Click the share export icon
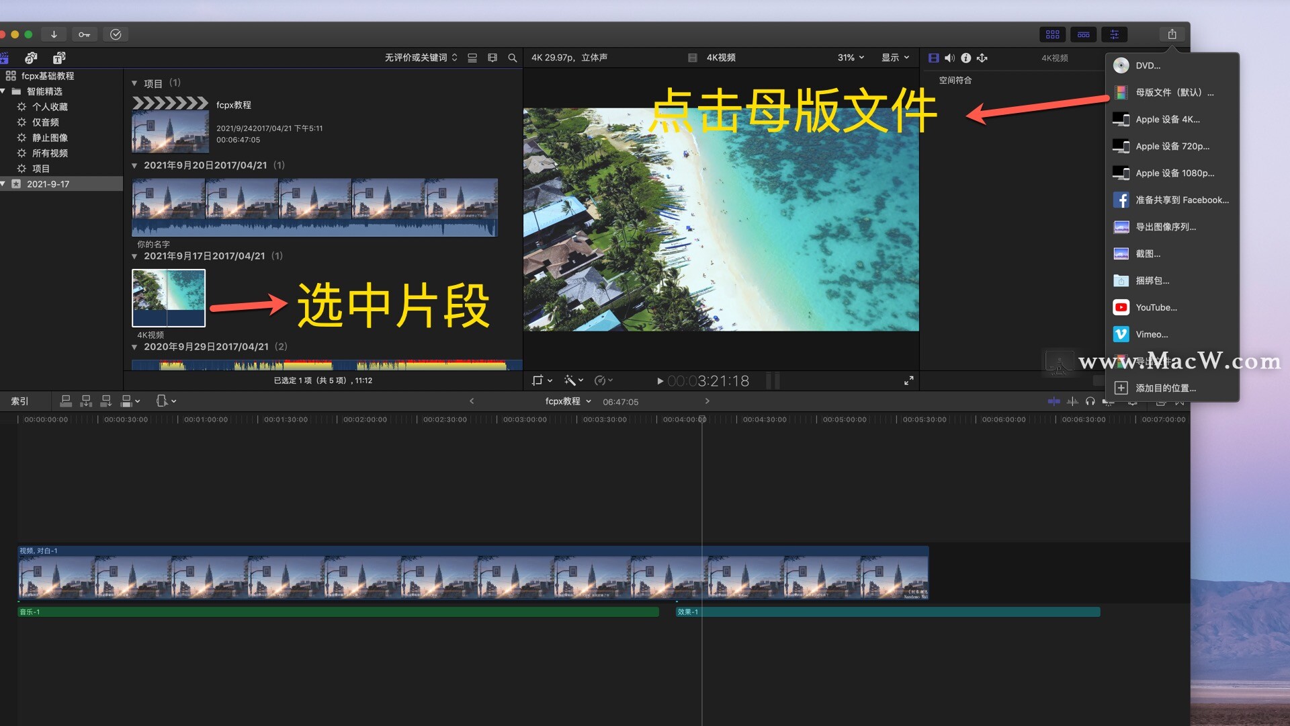The height and width of the screenshot is (726, 1290). 1172,34
